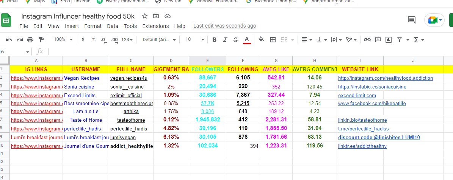The width and height of the screenshot is (453, 180).
Task: Click the Google Meet call button
Action: pyautogui.click(x=434, y=20)
